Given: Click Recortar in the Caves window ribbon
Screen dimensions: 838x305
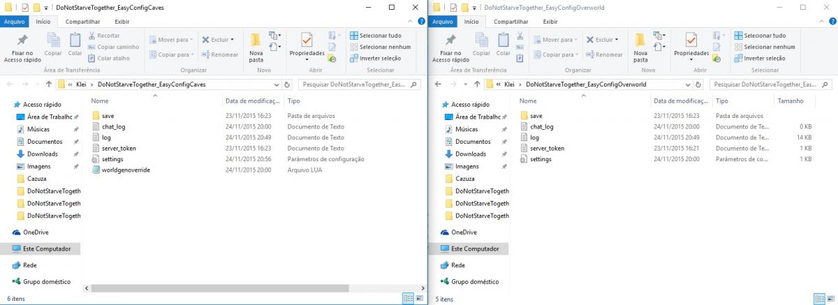Looking at the screenshot, I should tap(104, 36).
